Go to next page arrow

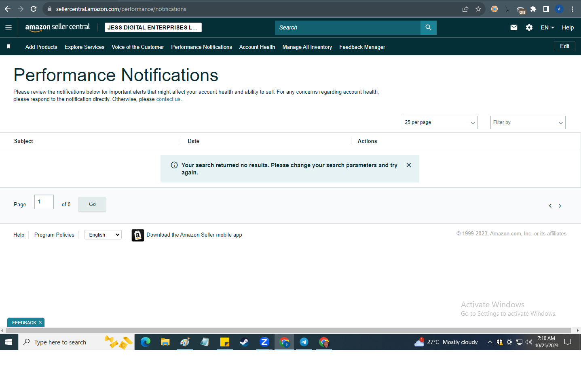click(x=560, y=206)
